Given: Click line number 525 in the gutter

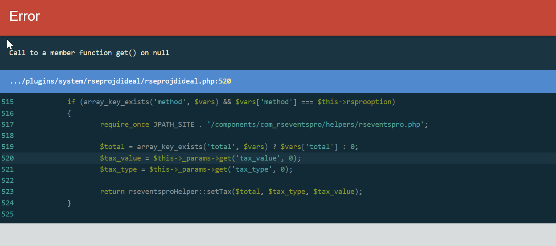Looking at the screenshot, I should (x=8, y=214).
